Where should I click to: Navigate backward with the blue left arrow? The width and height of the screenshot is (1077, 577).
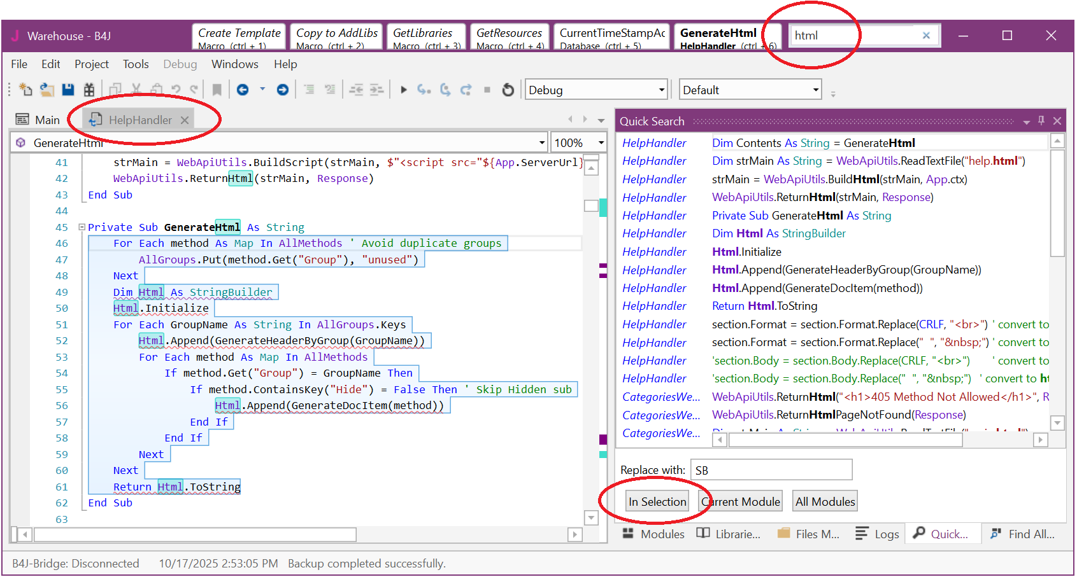click(243, 90)
